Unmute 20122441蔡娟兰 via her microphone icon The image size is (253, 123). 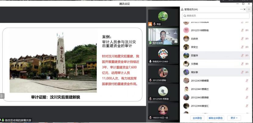pyautogui.click(x=247, y=89)
